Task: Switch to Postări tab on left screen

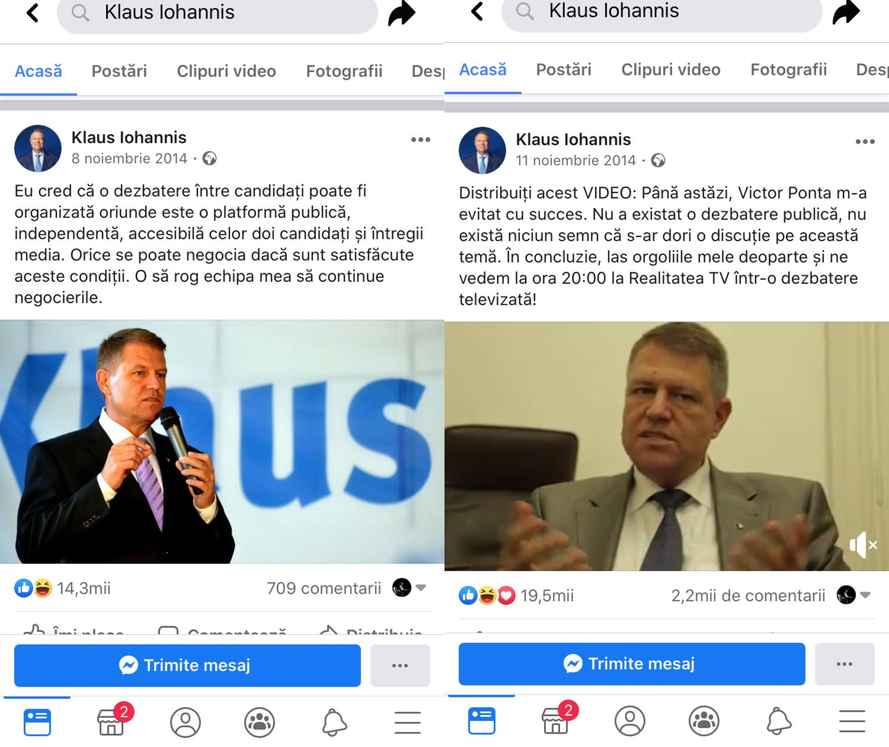Action: coord(119,71)
